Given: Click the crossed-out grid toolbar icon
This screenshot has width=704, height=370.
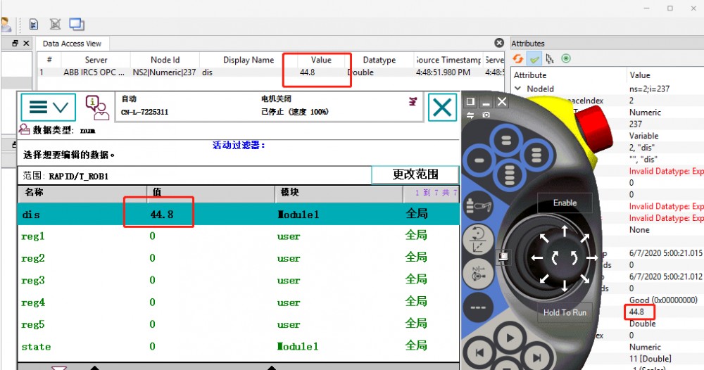Looking at the screenshot, I should click(55, 24).
